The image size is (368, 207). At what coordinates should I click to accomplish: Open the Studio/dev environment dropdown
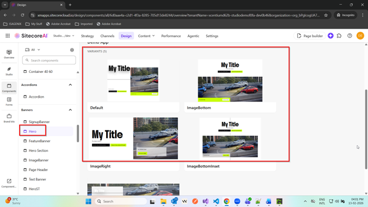[64, 36]
